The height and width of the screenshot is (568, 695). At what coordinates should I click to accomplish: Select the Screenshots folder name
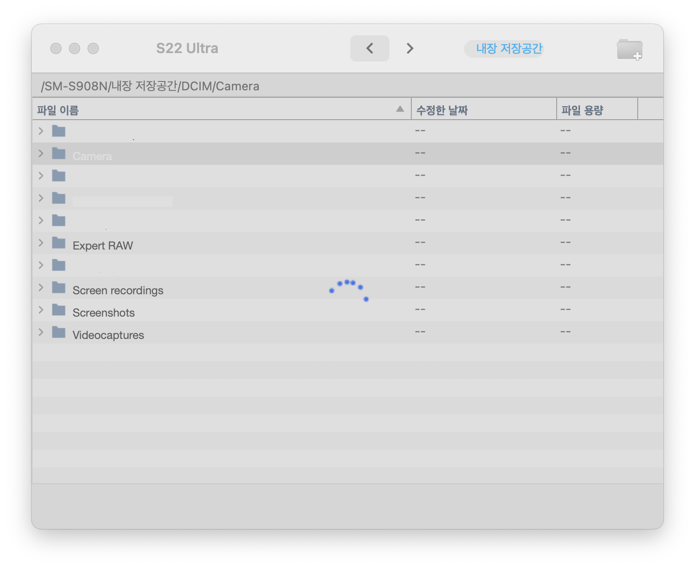pos(103,313)
